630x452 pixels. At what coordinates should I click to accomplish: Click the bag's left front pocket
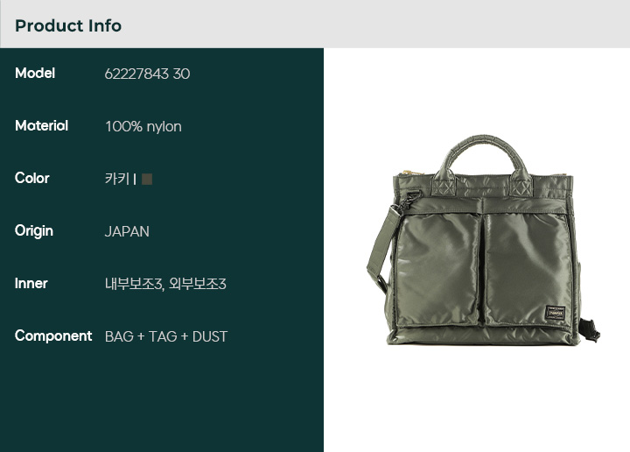pos(438,270)
